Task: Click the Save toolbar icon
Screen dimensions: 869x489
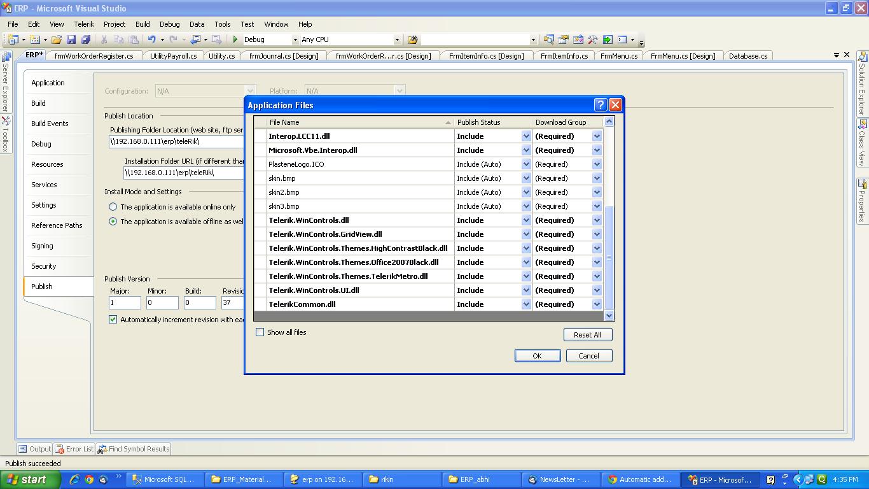Action: (71, 39)
